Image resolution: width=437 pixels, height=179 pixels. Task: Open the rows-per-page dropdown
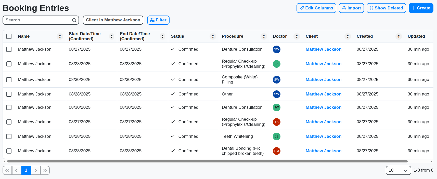[398, 170]
